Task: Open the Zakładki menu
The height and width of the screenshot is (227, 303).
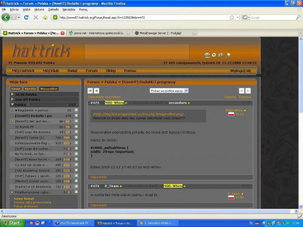Action: [x=53, y=10]
